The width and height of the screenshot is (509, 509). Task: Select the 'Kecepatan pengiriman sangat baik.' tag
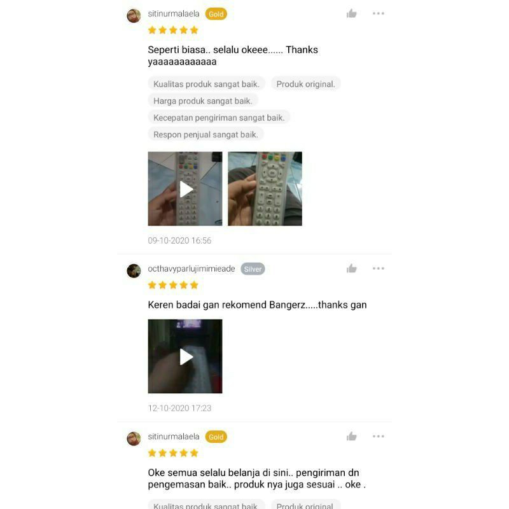(219, 118)
